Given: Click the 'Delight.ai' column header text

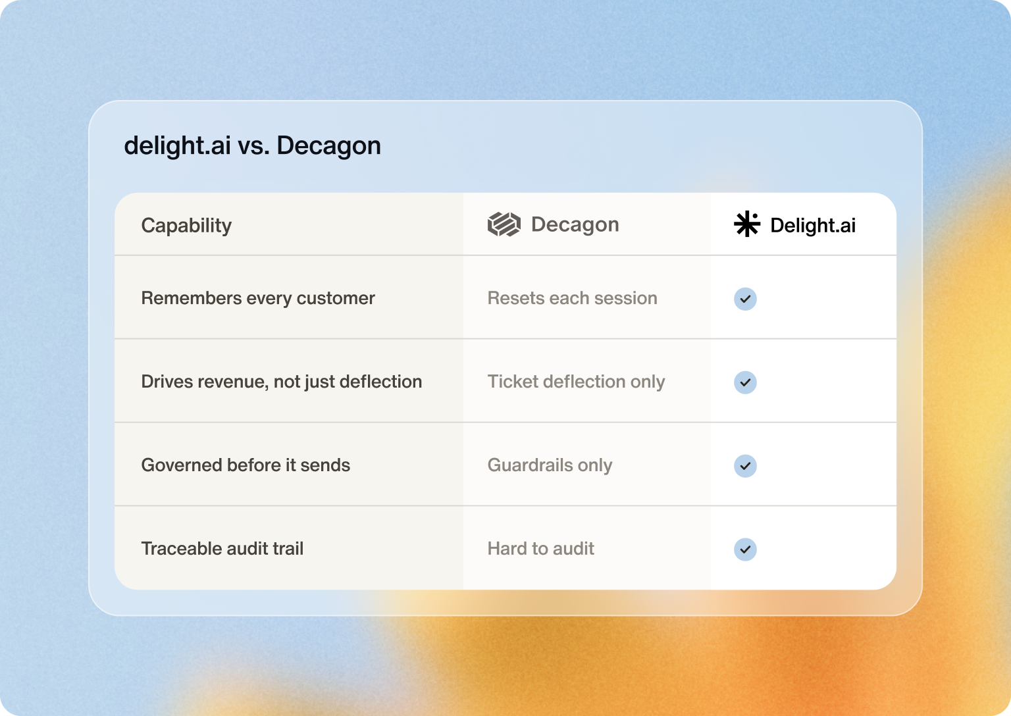Looking at the screenshot, I should 813,225.
